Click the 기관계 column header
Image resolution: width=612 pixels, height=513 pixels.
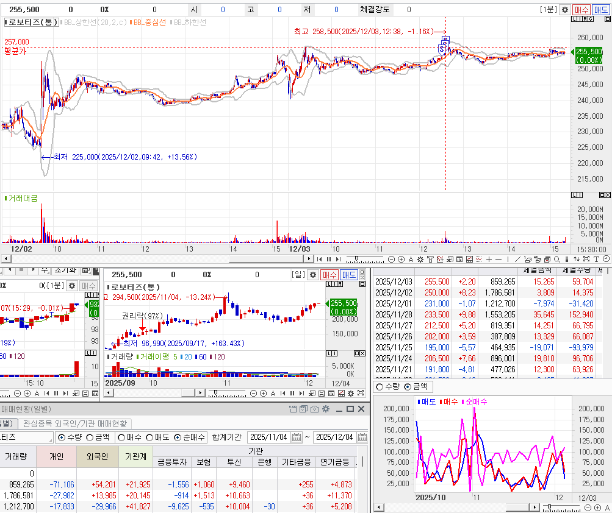[135, 456]
